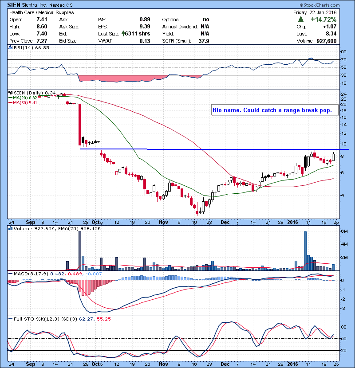Click the Options value no
This screenshot has height=368, width=355.
pyautogui.click(x=206, y=20)
